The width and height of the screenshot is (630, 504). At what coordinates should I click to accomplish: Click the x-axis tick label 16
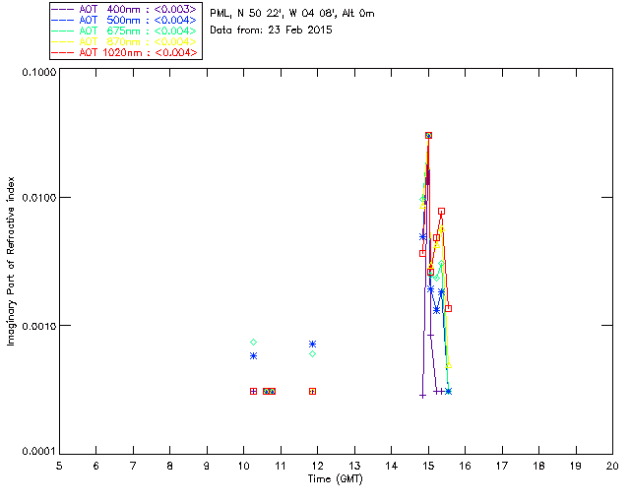pos(466,467)
